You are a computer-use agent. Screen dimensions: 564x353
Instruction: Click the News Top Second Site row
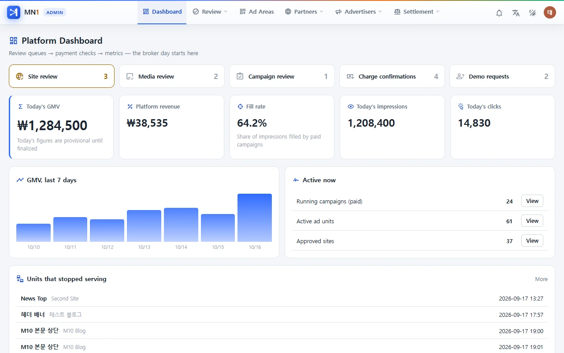click(x=282, y=299)
